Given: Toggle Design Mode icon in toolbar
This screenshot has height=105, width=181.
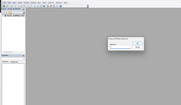Looking at the screenshot, I should [44, 6].
